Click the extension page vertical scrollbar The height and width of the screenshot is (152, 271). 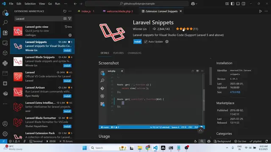click(x=210, y=76)
